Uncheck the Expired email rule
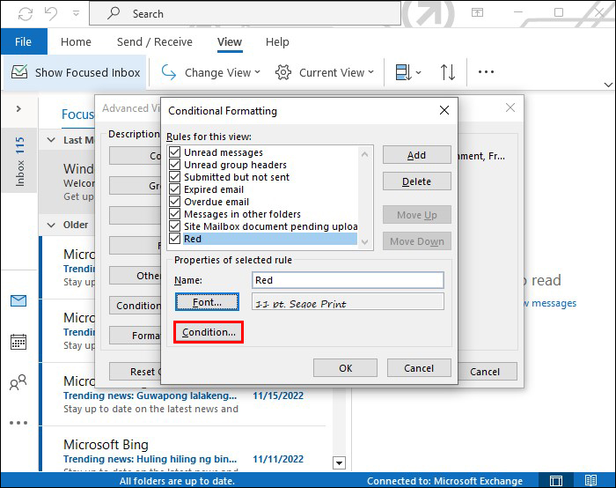 point(175,189)
